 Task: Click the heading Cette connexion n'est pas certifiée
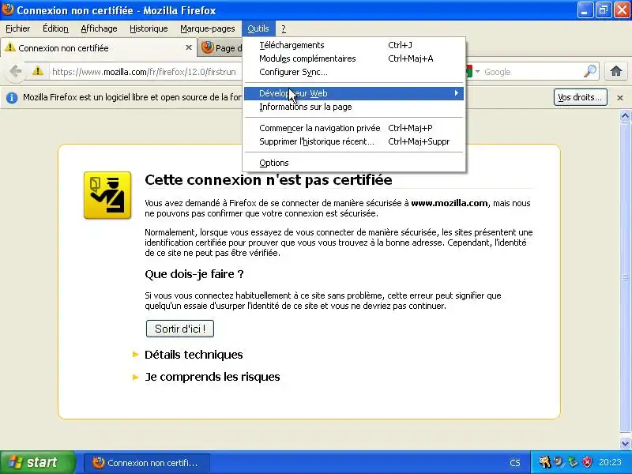tap(269, 180)
